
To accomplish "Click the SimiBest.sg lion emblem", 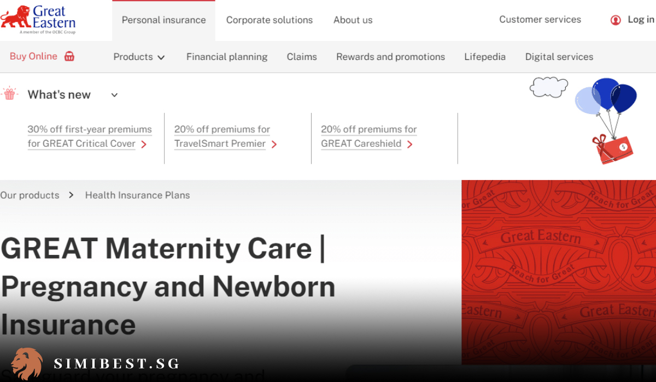I will pyautogui.click(x=27, y=362).
